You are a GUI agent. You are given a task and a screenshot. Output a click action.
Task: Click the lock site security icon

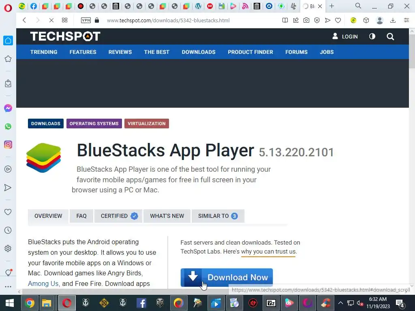click(97, 20)
